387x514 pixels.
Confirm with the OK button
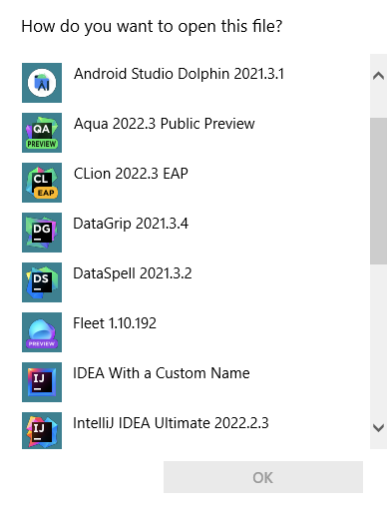point(263,477)
